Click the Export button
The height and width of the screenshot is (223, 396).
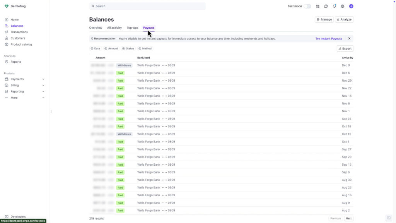[344, 48]
